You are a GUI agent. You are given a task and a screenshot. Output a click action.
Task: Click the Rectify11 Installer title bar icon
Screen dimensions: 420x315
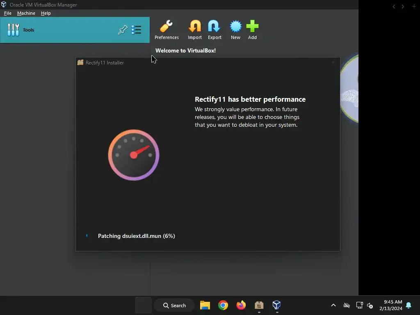point(80,62)
